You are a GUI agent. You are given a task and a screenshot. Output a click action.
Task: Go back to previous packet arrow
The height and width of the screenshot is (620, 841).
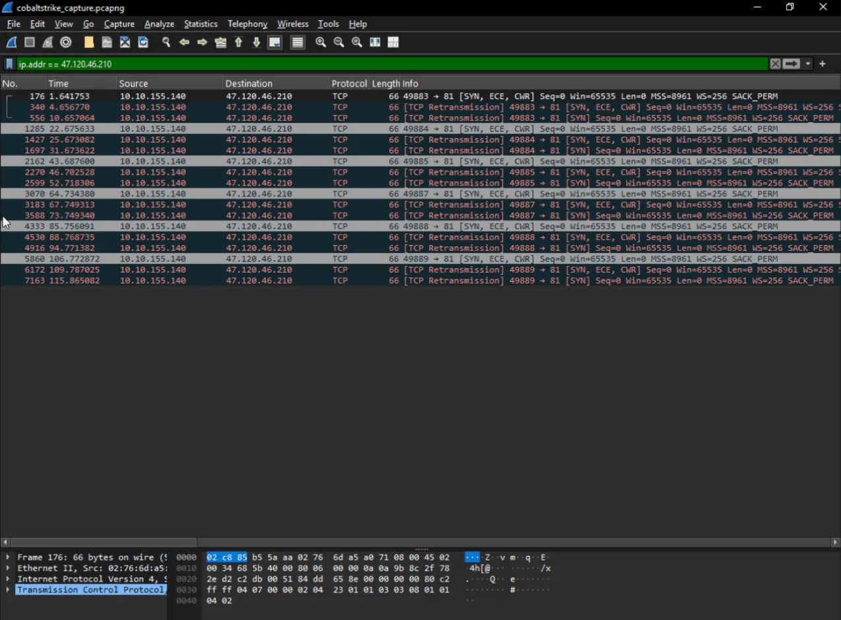[x=184, y=42]
